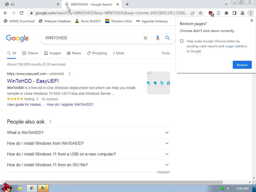Open the uBlock Origin extension icon

(x=211, y=13)
